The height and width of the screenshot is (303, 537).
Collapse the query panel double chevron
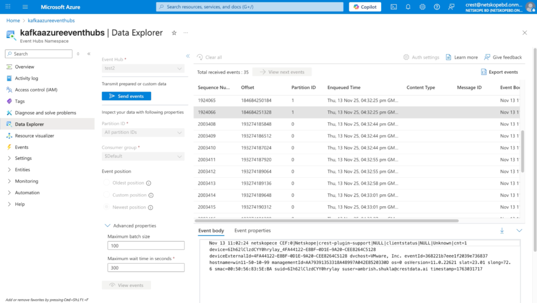coord(188,56)
